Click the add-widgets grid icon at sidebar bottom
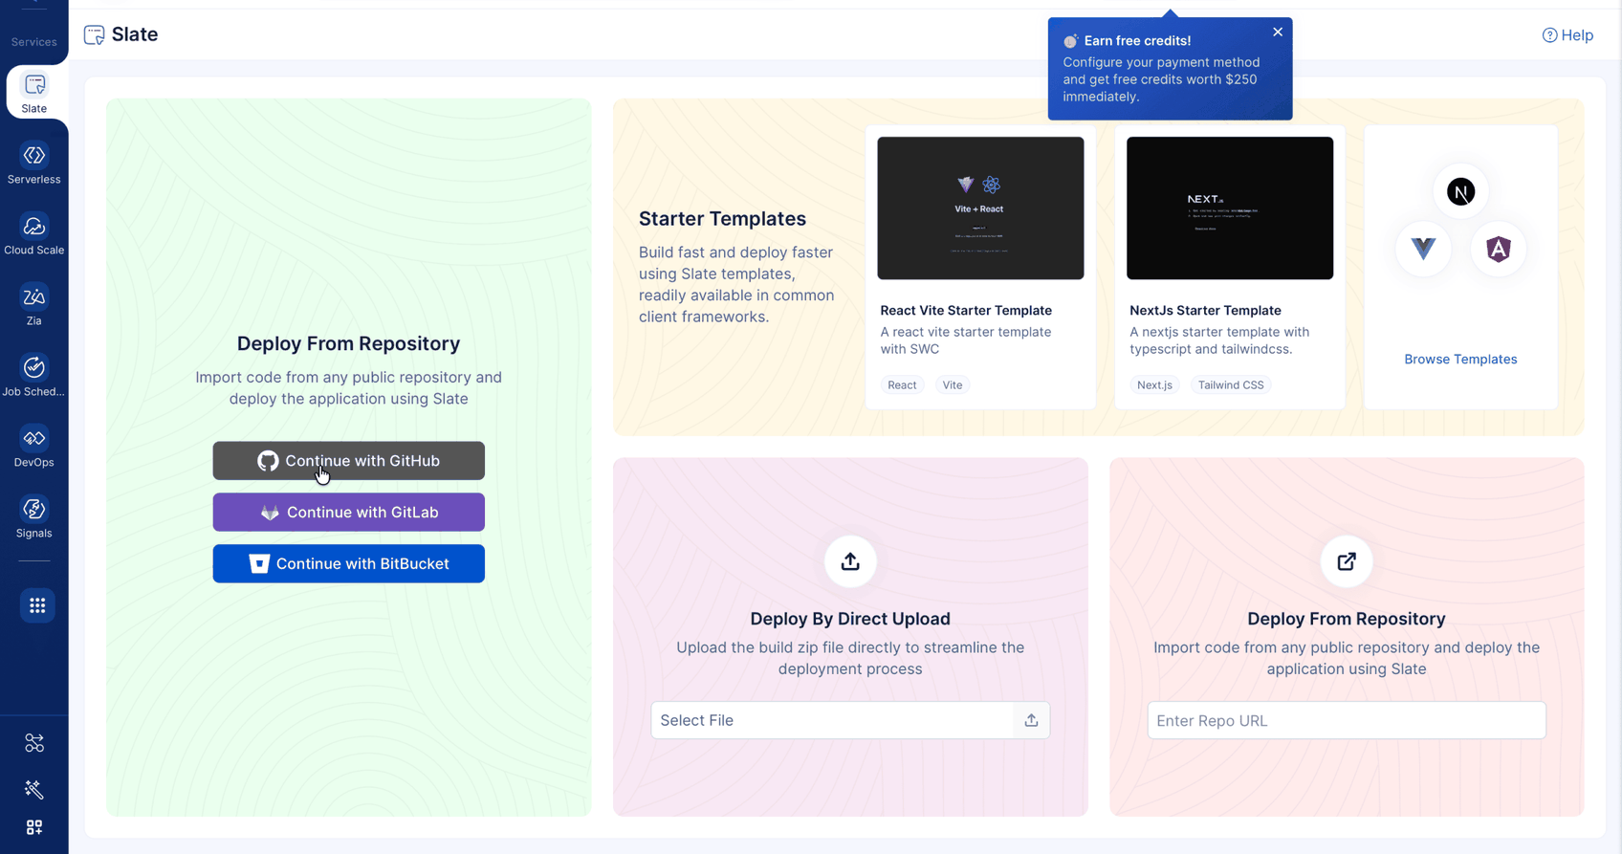1622x854 pixels. click(x=34, y=827)
